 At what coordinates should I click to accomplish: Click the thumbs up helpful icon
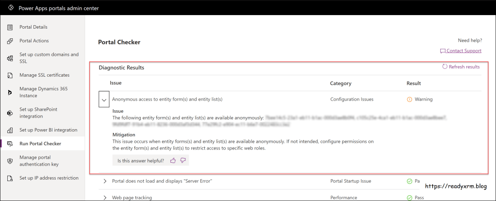173,160
